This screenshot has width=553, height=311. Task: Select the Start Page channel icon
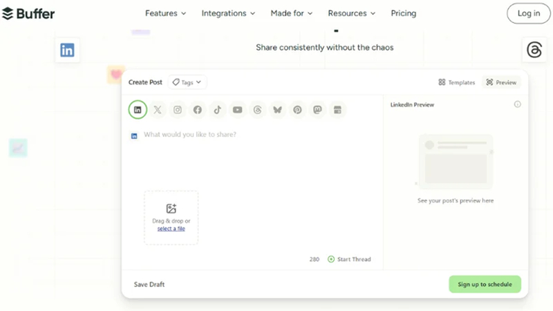pyautogui.click(x=337, y=110)
